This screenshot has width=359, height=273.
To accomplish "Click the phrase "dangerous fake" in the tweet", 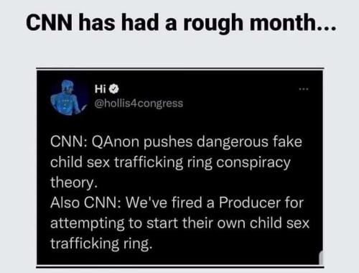I will click(249, 142).
